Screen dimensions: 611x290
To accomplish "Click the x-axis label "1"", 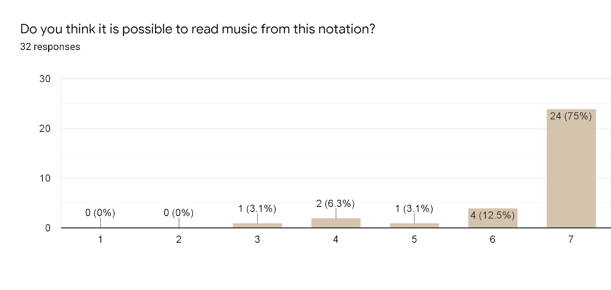I will click(100, 239).
